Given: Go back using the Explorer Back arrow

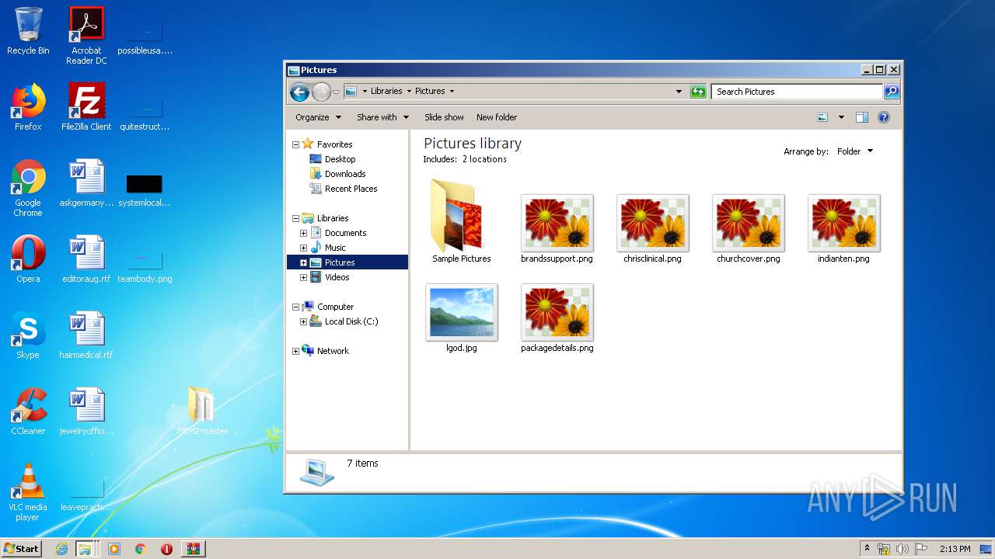Looking at the screenshot, I should 299,92.
